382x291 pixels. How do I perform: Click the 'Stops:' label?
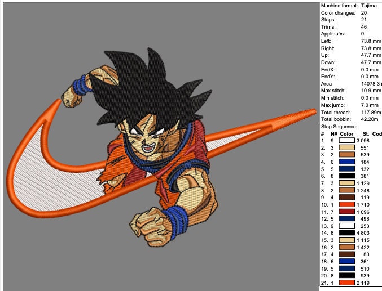pos(328,20)
